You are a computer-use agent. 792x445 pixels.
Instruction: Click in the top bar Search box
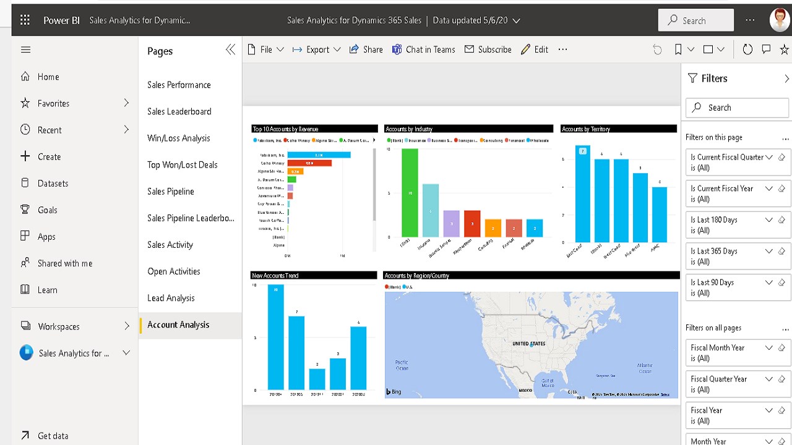tap(696, 20)
